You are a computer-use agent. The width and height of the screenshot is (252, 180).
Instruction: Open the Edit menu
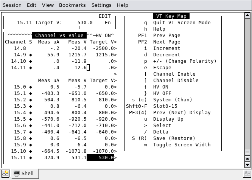pos(31,5)
